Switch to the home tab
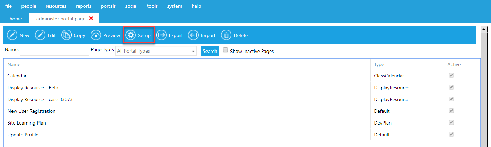 (16, 19)
